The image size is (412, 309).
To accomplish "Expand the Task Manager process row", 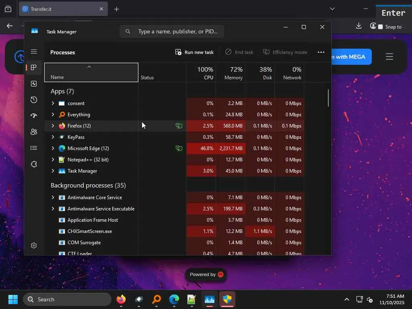I will [53, 171].
